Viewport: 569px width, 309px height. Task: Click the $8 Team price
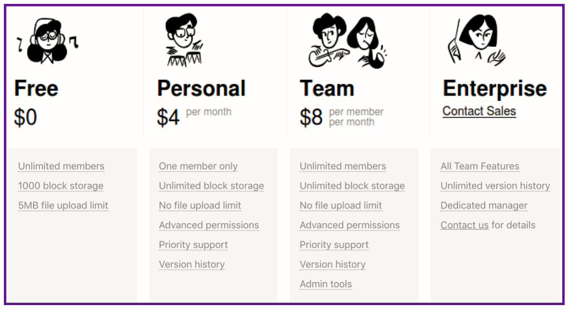(x=311, y=117)
